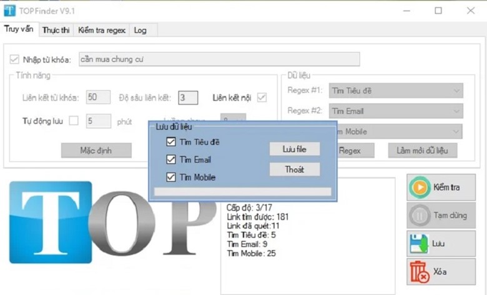The width and height of the screenshot is (487, 295).
Task: Open the Kiểm tra regex tab
Action: coord(102,30)
